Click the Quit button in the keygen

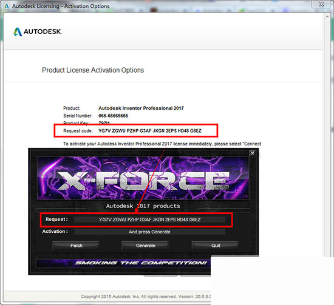(216, 246)
